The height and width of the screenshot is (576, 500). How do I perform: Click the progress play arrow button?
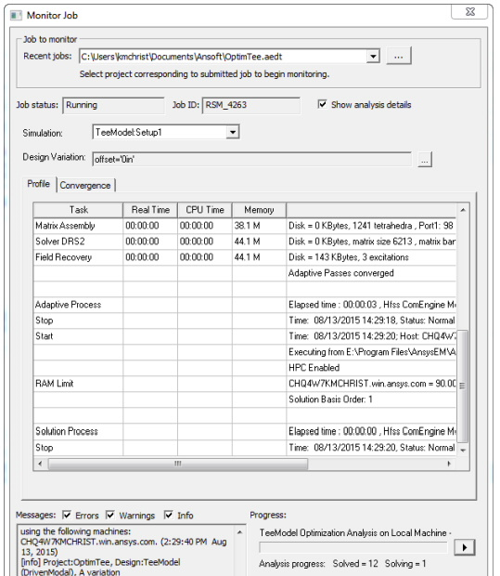465,547
